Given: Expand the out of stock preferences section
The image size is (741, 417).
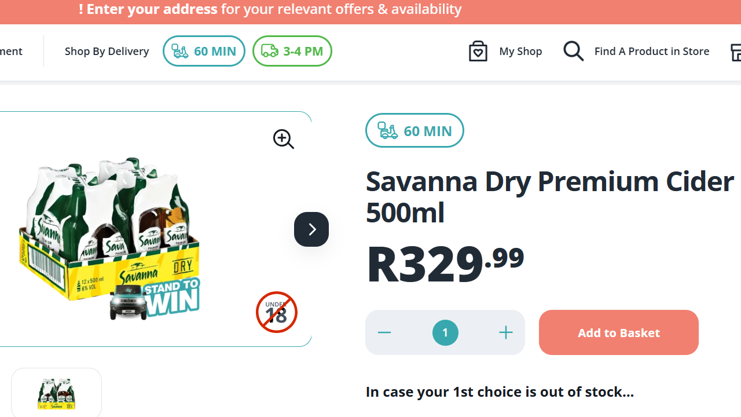Looking at the screenshot, I should coord(500,392).
